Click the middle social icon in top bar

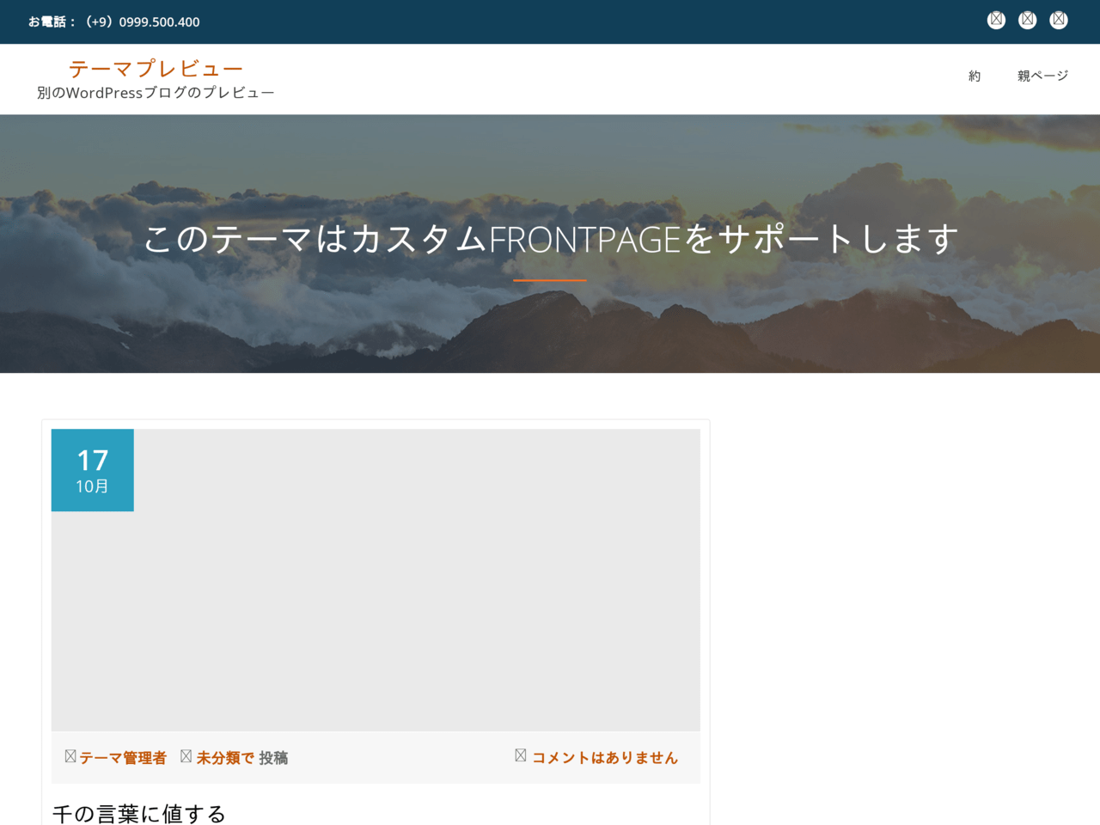[1027, 20]
